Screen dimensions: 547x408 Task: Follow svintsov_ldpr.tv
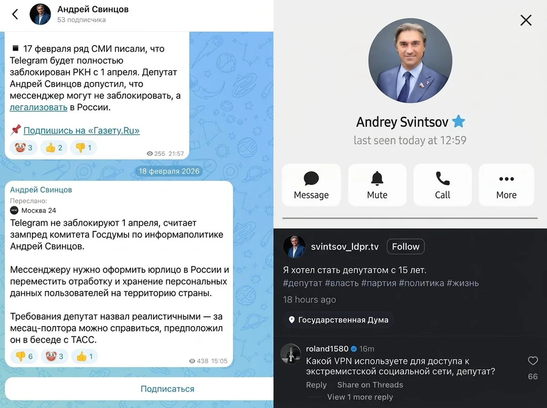(405, 247)
